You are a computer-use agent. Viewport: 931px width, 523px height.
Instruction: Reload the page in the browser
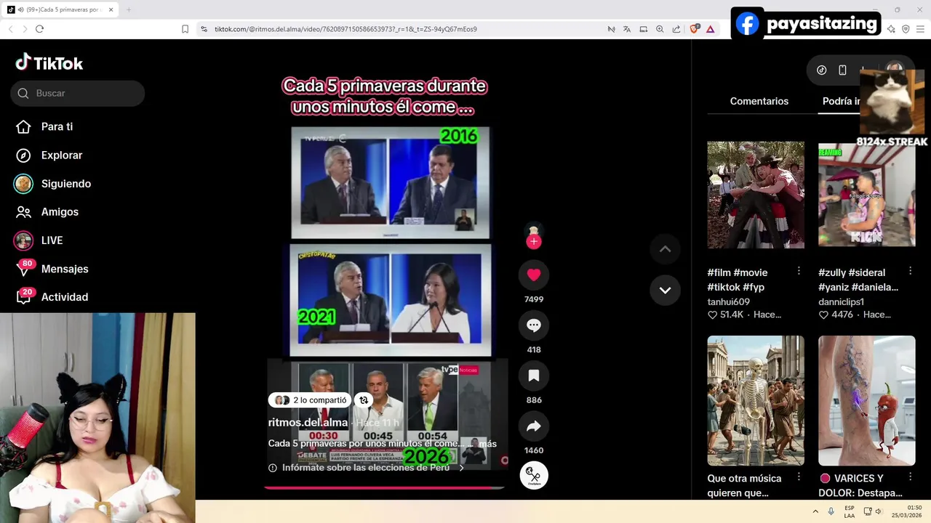click(x=39, y=29)
